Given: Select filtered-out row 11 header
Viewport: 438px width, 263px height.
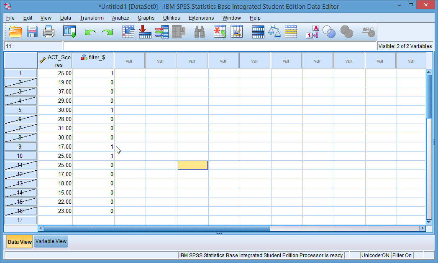Looking at the screenshot, I should point(20,165).
